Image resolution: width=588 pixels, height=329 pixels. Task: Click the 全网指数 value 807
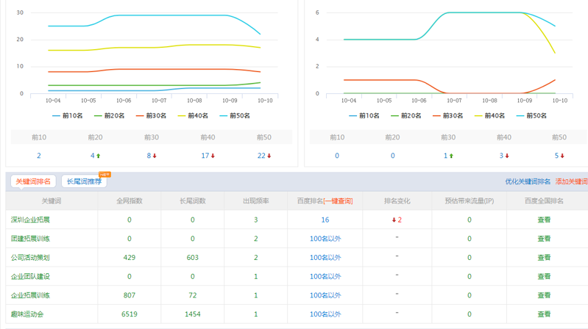[x=130, y=295]
